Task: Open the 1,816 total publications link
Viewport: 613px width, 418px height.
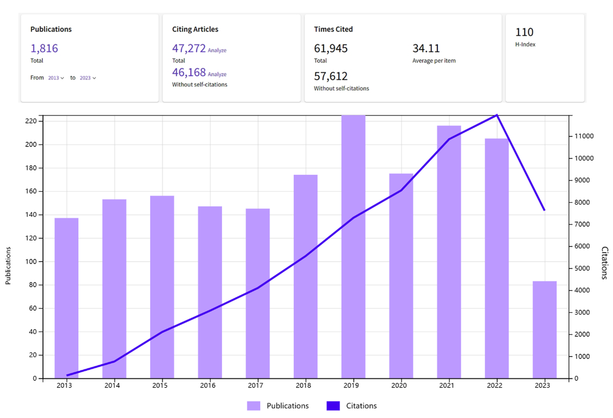Action: [x=44, y=48]
